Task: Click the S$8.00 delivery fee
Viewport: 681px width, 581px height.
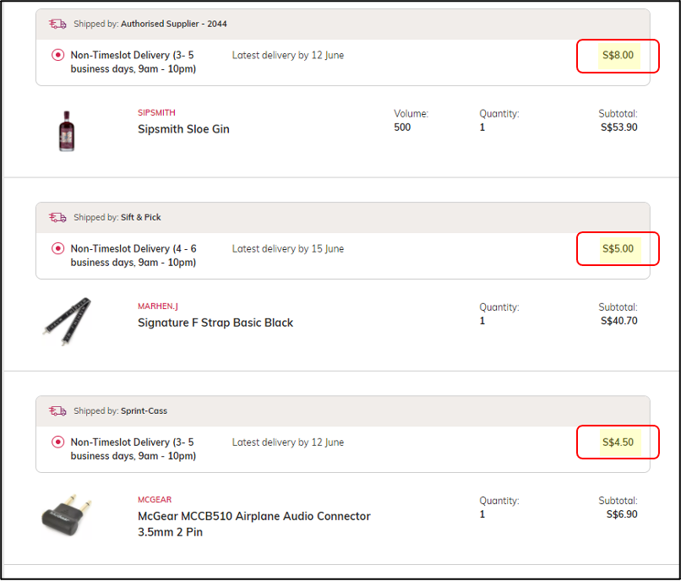Action: coord(618,56)
